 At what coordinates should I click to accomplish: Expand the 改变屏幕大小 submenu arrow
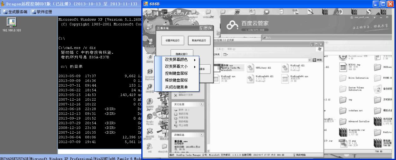coord(195,67)
